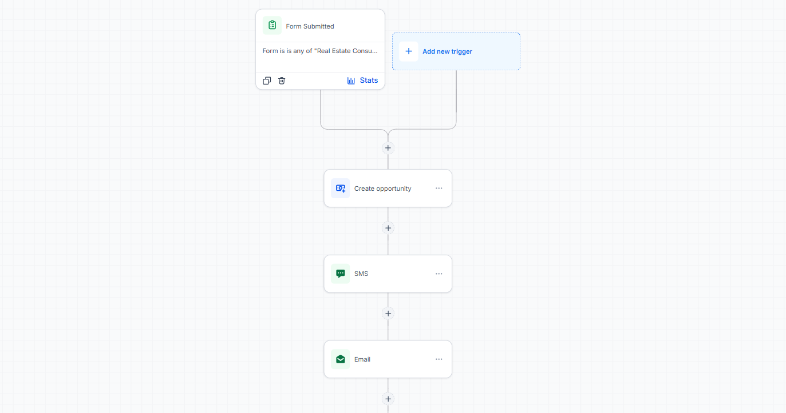786x413 pixels.
Task: Open the SMS step options menu
Action: [x=439, y=274]
